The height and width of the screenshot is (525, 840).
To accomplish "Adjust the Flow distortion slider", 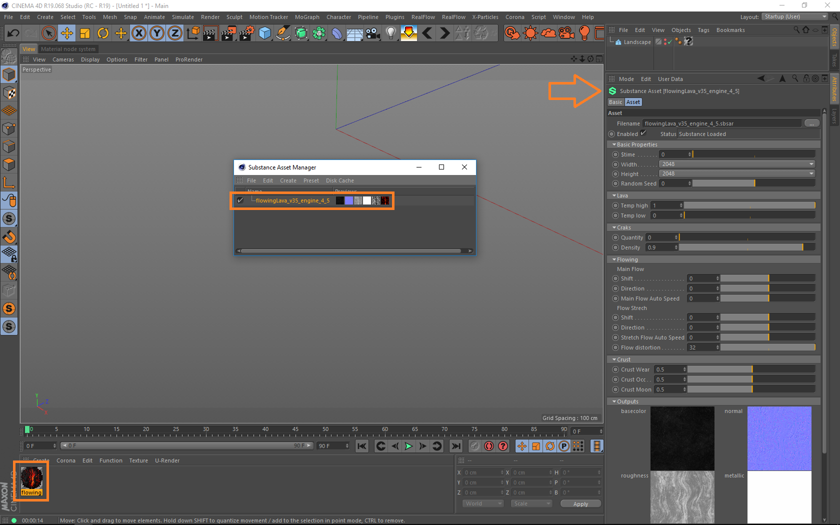I will [768, 347].
